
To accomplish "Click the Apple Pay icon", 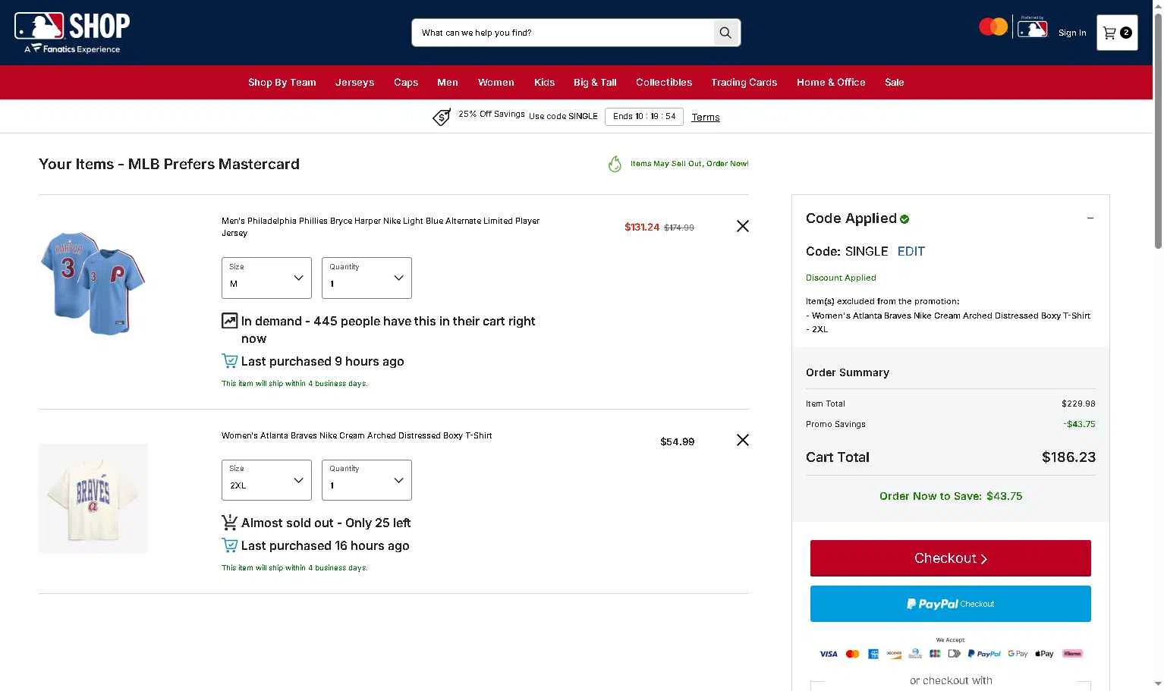I will tap(1045, 654).
